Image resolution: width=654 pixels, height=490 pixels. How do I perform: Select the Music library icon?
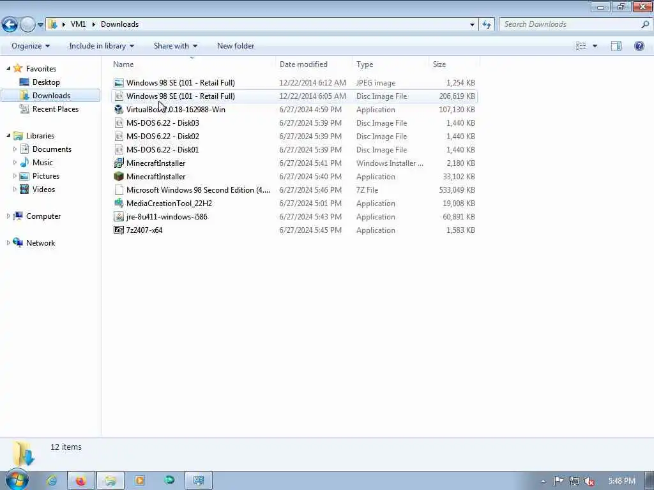[x=25, y=162]
